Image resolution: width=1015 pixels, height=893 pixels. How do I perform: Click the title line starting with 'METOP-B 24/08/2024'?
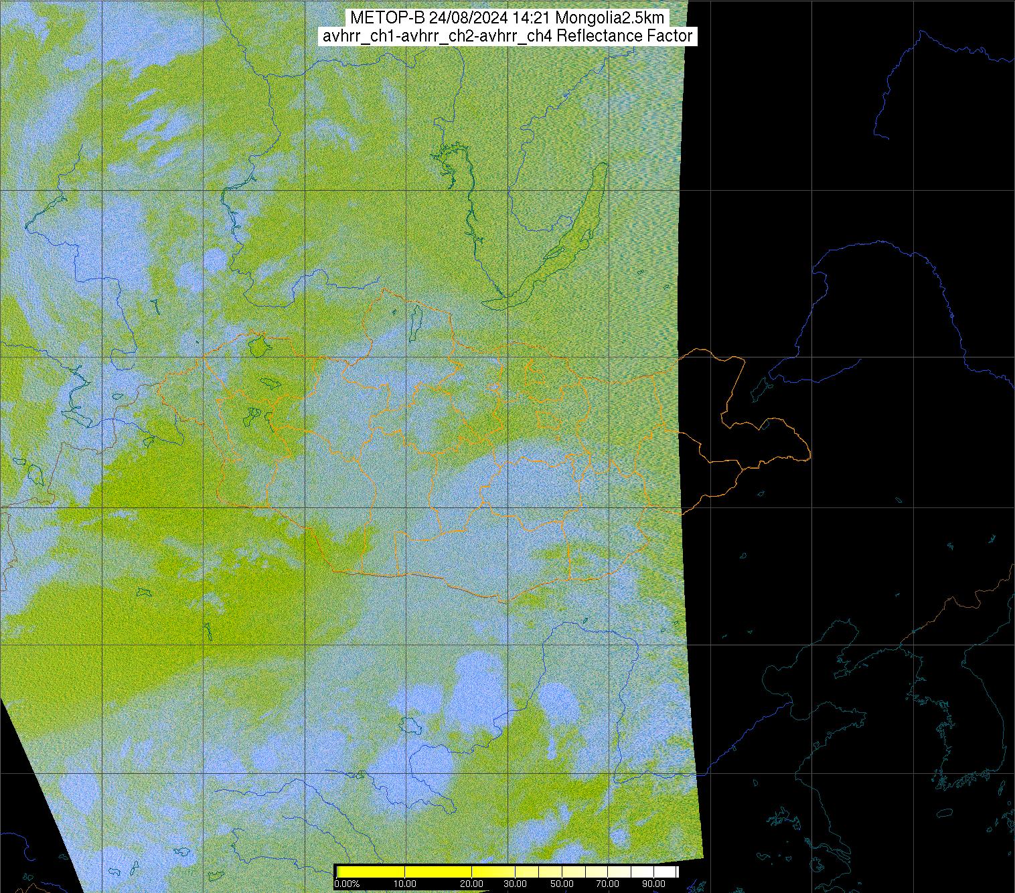coord(507,18)
